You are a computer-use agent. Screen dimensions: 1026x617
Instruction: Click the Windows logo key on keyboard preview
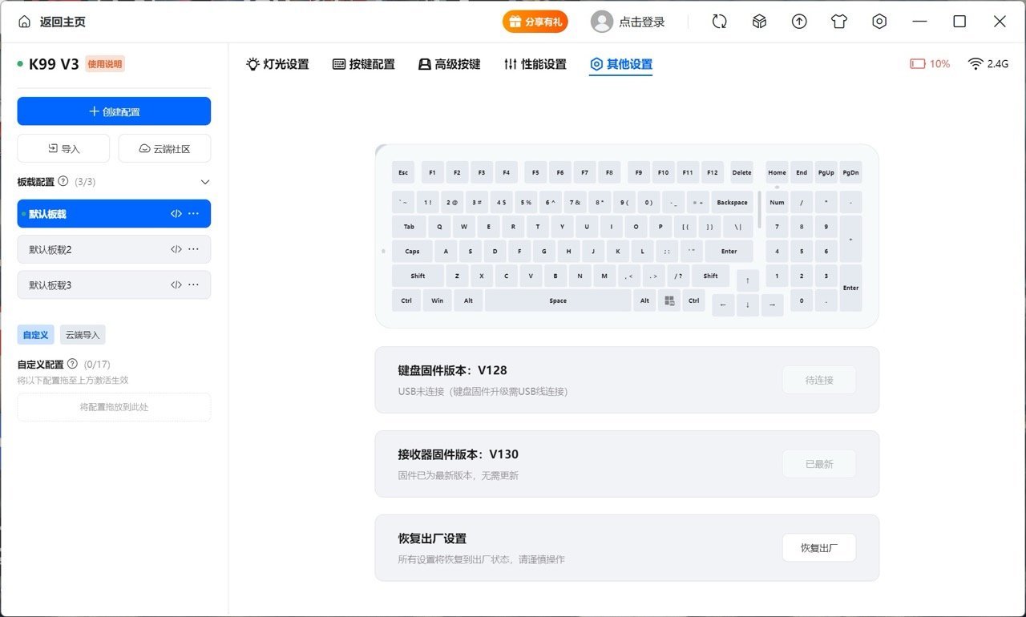click(669, 300)
